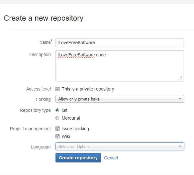This screenshot has height=175, width=194.
Task: Click the 'Mercurial' label text
Action: click(71, 118)
